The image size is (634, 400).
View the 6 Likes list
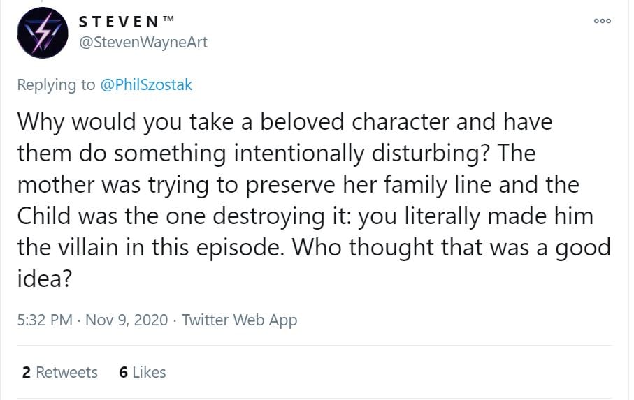pyautogui.click(x=143, y=372)
